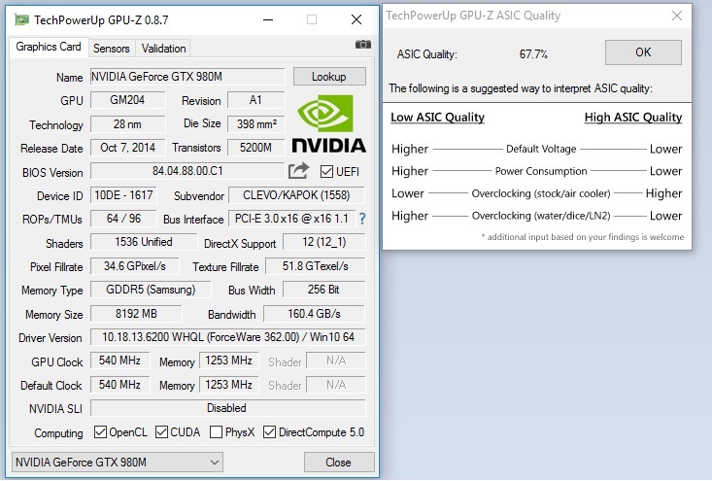This screenshot has height=481, width=712.
Task: Click the Lookup button
Action: pyautogui.click(x=329, y=77)
